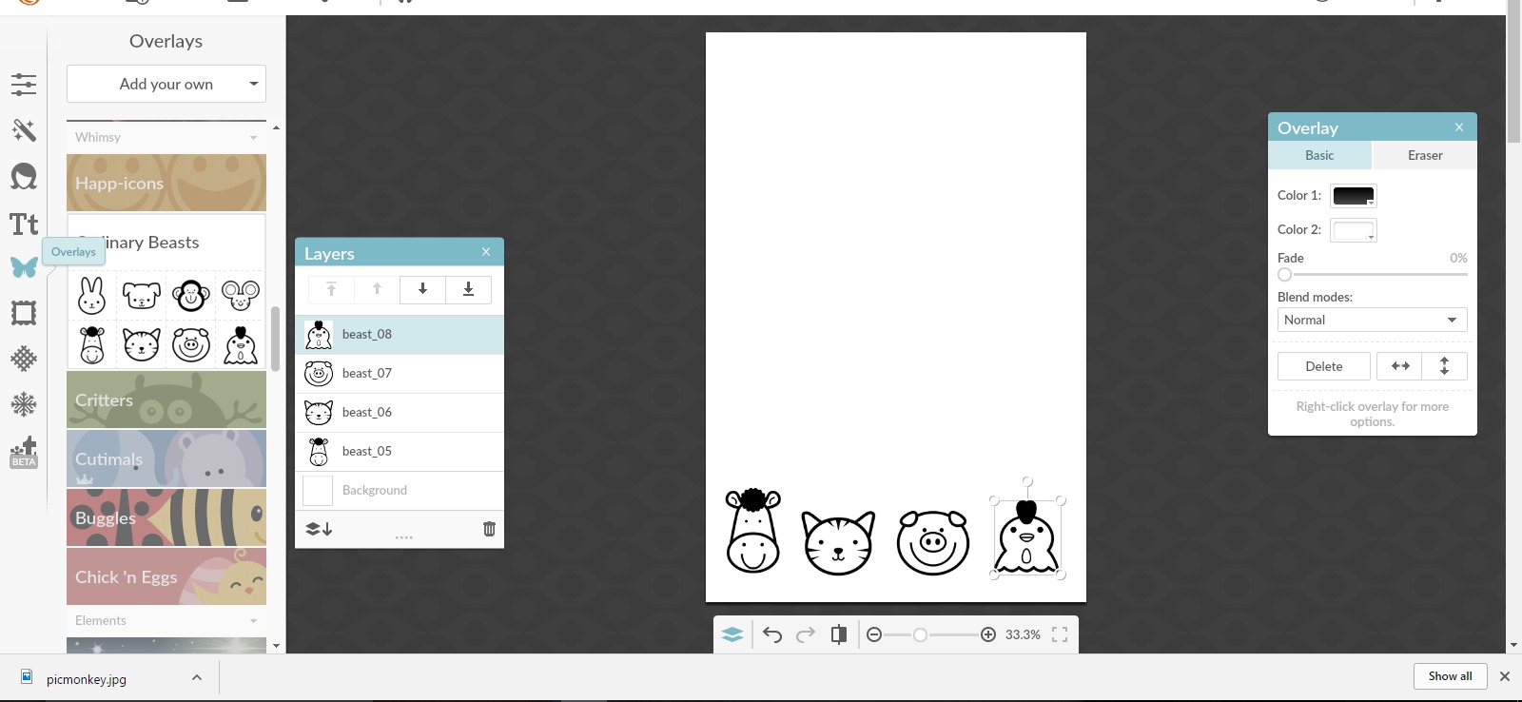This screenshot has width=1522, height=702.
Task: Open the Text tool (Tt)
Action: pos(24,224)
